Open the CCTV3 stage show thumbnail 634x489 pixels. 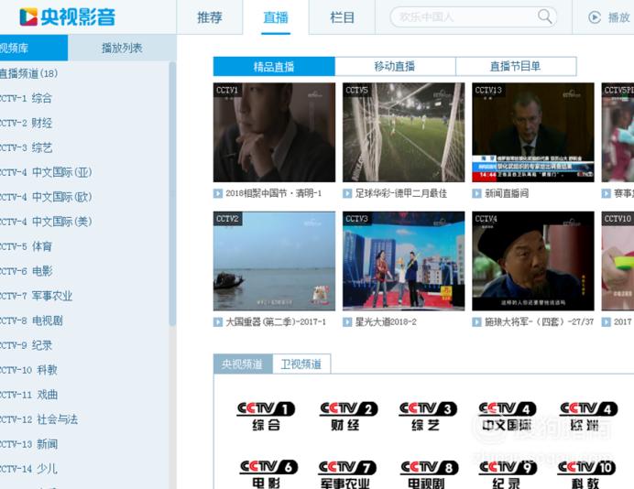click(x=403, y=261)
